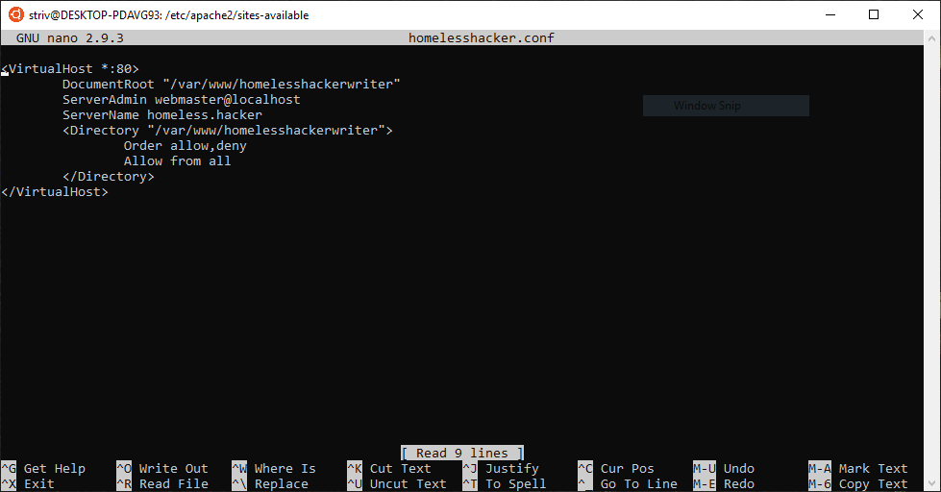Click the 'M-A Mark Text' shortcut
This screenshot has height=492, width=941.
click(x=858, y=469)
